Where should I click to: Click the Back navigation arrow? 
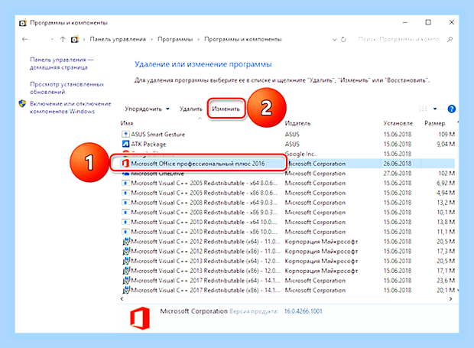click(24, 39)
